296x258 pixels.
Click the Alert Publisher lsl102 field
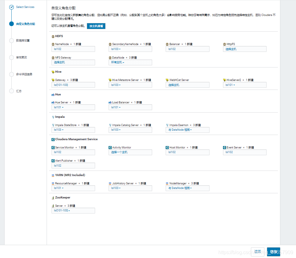(73, 166)
